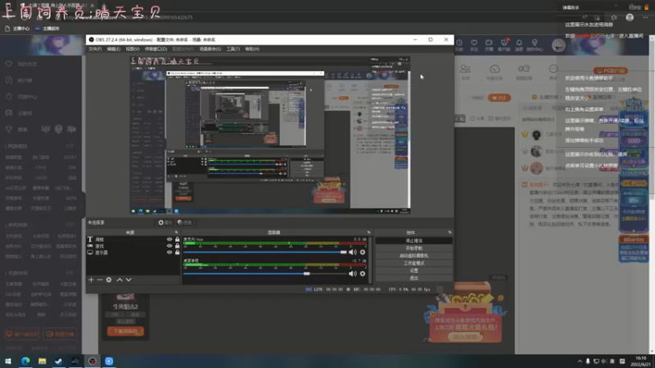
Task: Click the 分享 share link on the page
Action: pos(476,119)
